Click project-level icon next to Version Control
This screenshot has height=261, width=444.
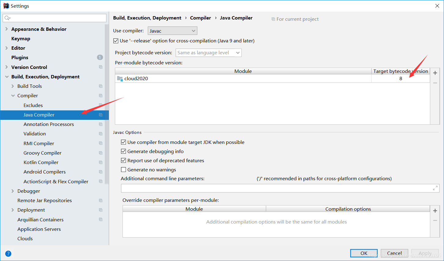click(101, 67)
